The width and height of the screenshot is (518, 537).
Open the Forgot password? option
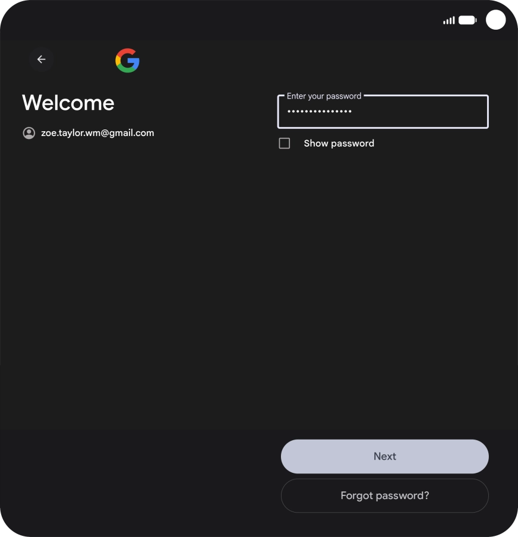tap(385, 495)
